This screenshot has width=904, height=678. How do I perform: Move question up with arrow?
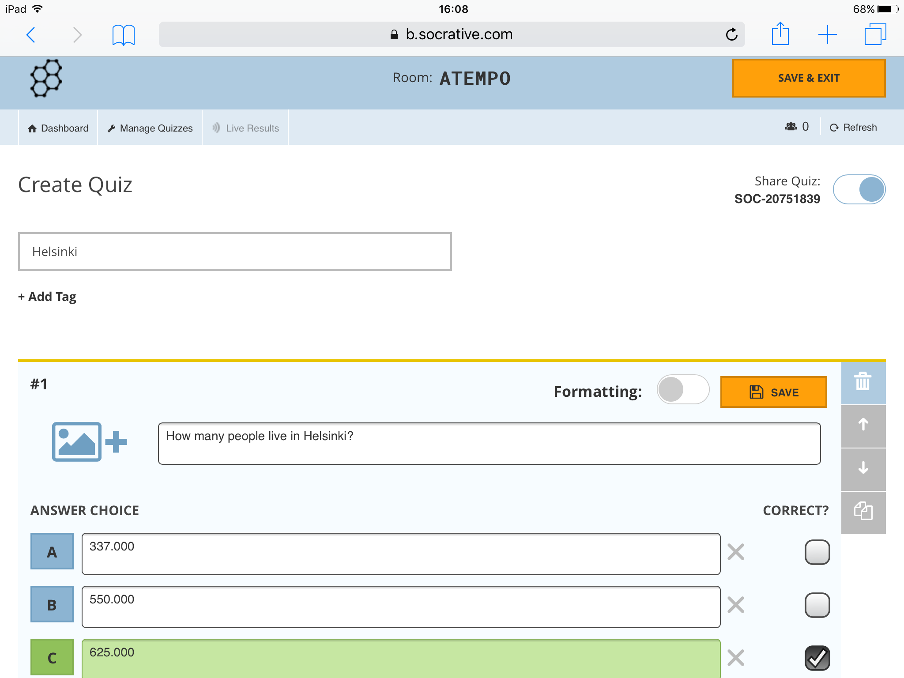pos(863,426)
